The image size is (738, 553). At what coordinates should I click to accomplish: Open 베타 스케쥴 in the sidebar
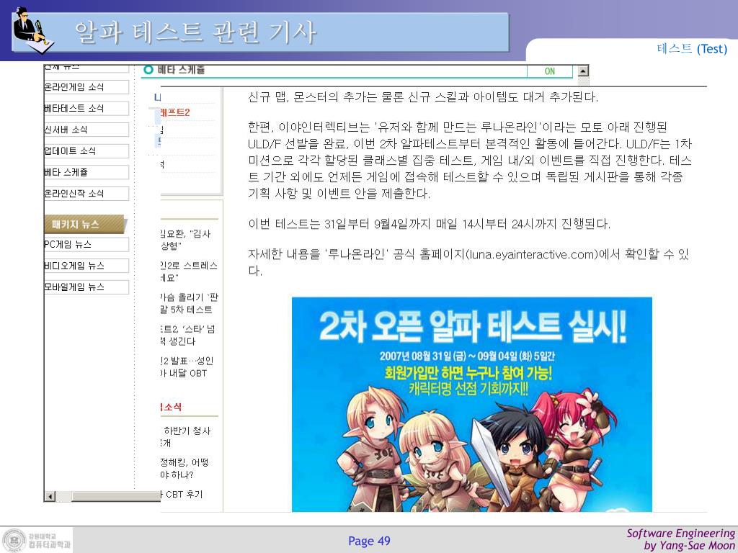coord(86,172)
